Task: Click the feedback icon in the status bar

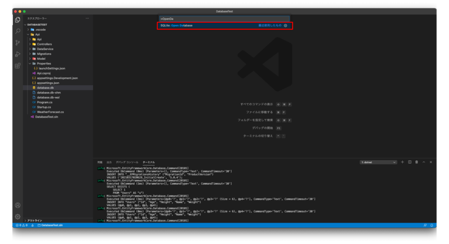Action: [425, 225]
